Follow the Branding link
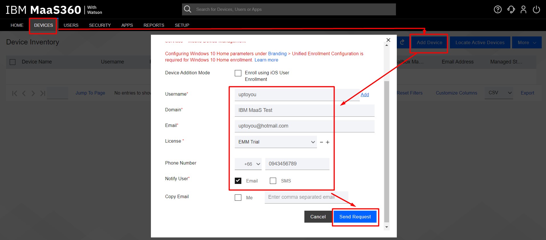Image resolution: width=546 pixels, height=240 pixels. (277, 54)
